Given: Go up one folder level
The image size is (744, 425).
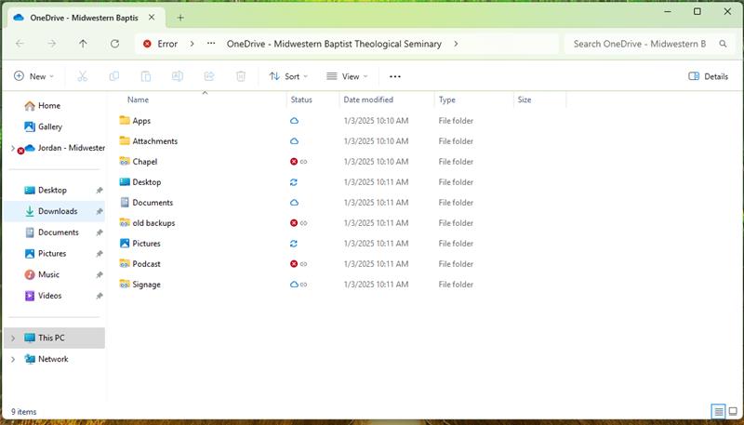Looking at the screenshot, I should click(x=83, y=44).
